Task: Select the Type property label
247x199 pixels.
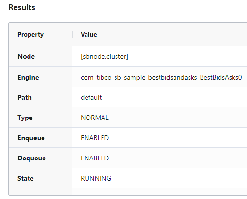Action: [x=25, y=118]
